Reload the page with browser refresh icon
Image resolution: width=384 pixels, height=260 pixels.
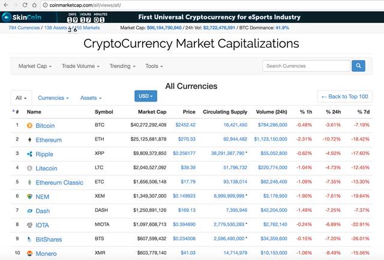coord(25,5)
